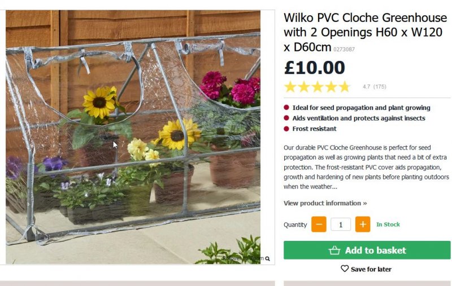Click the Frost resistant bullet point

pyautogui.click(x=314, y=129)
